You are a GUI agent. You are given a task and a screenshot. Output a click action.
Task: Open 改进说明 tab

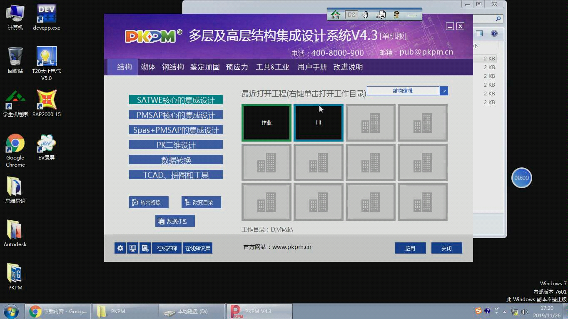pyautogui.click(x=348, y=67)
